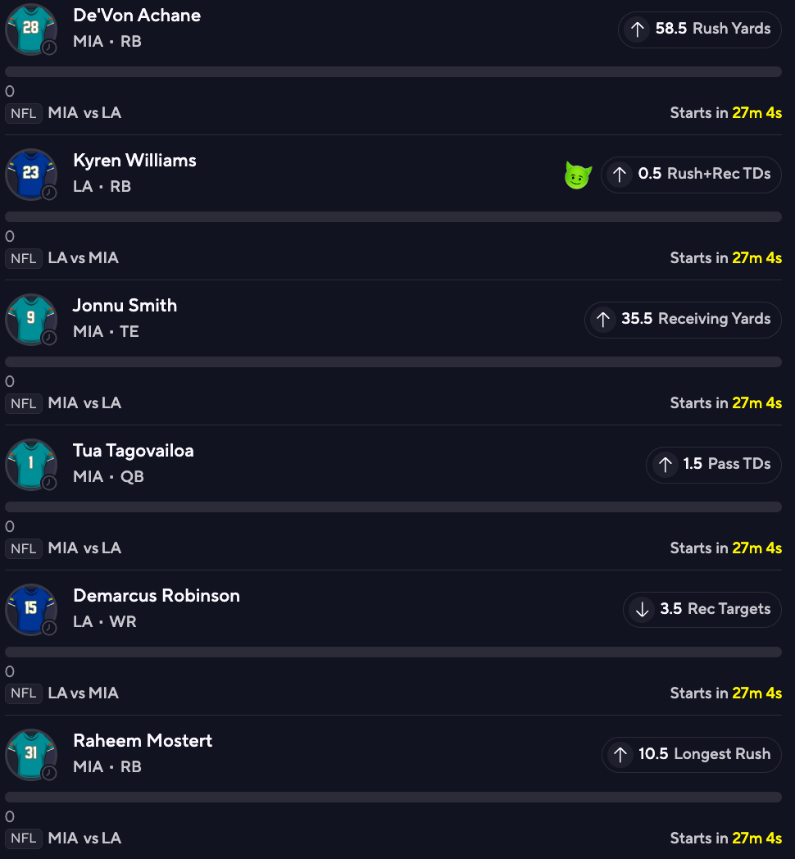
Task: Click Demarcus Robinson's number 15 jersey
Action: coord(30,609)
